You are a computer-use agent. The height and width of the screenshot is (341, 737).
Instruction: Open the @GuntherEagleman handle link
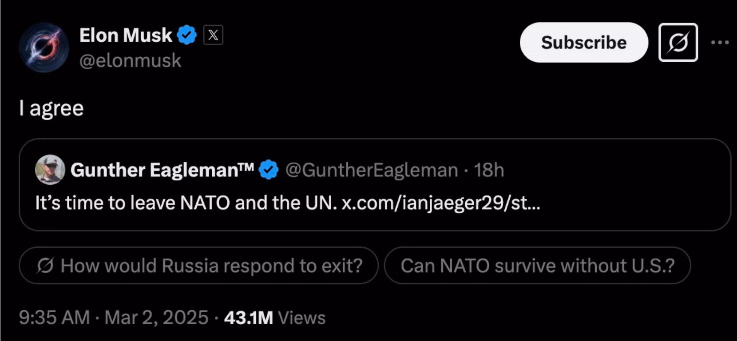[x=371, y=170]
